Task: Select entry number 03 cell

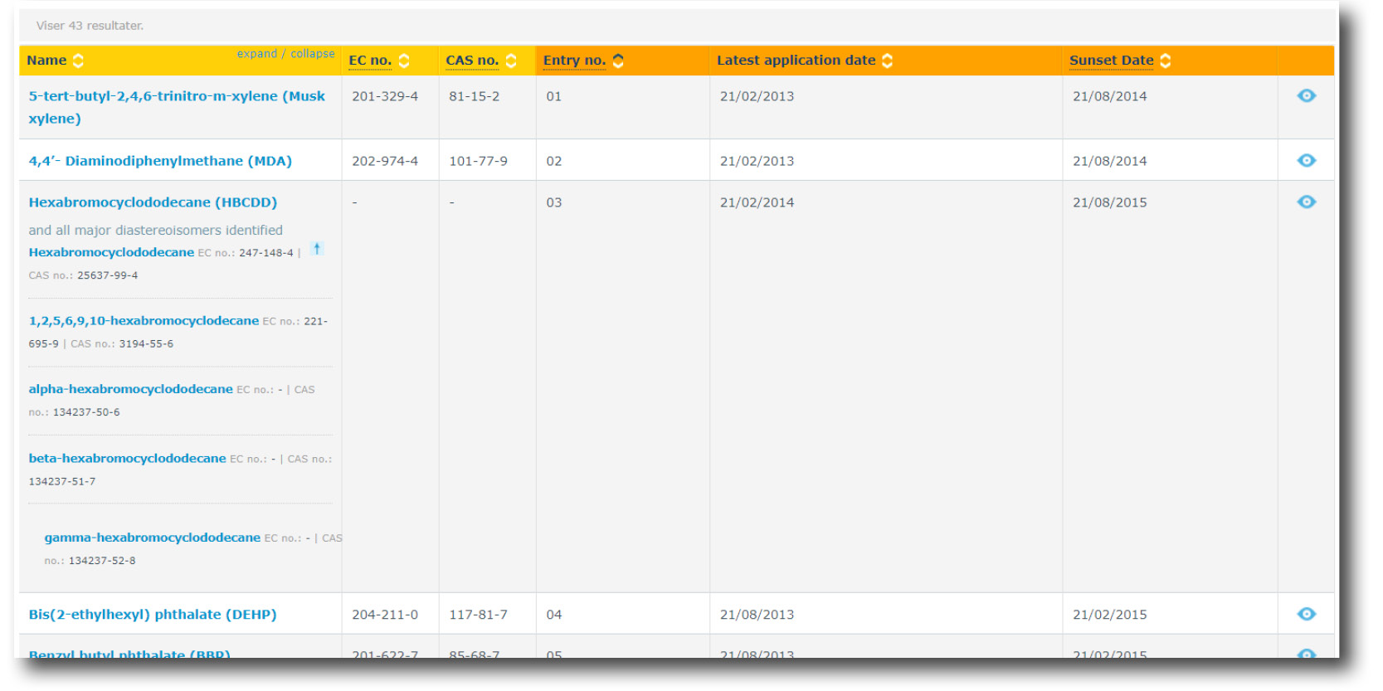Action: tap(554, 202)
